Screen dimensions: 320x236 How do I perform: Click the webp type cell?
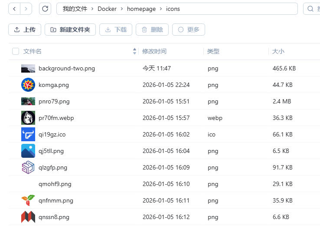point(215,118)
